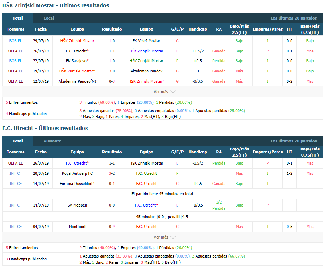The height and width of the screenshot is (267, 327).
Task: Select Total tab in F.C. Utrecht table
Action: click(18, 141)
